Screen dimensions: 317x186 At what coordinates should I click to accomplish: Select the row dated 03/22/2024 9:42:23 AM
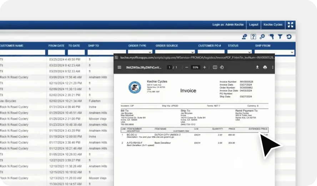point(57,65)
